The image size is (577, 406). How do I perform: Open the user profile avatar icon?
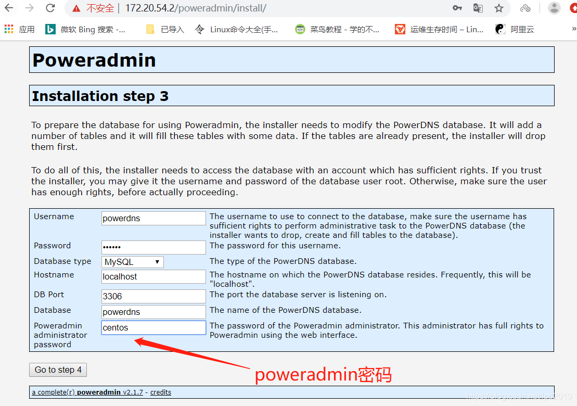(554, 8)
